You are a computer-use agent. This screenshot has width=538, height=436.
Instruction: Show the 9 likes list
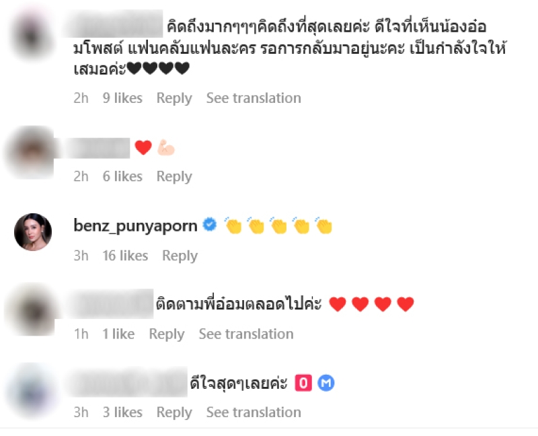pyautogui.click(x=122, y=98)
